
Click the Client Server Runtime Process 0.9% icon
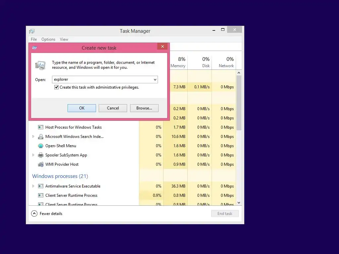coord(41,195)
